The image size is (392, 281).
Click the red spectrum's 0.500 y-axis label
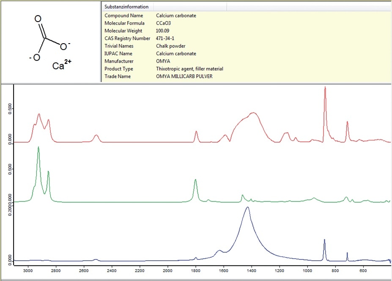(x=10, y=109)
